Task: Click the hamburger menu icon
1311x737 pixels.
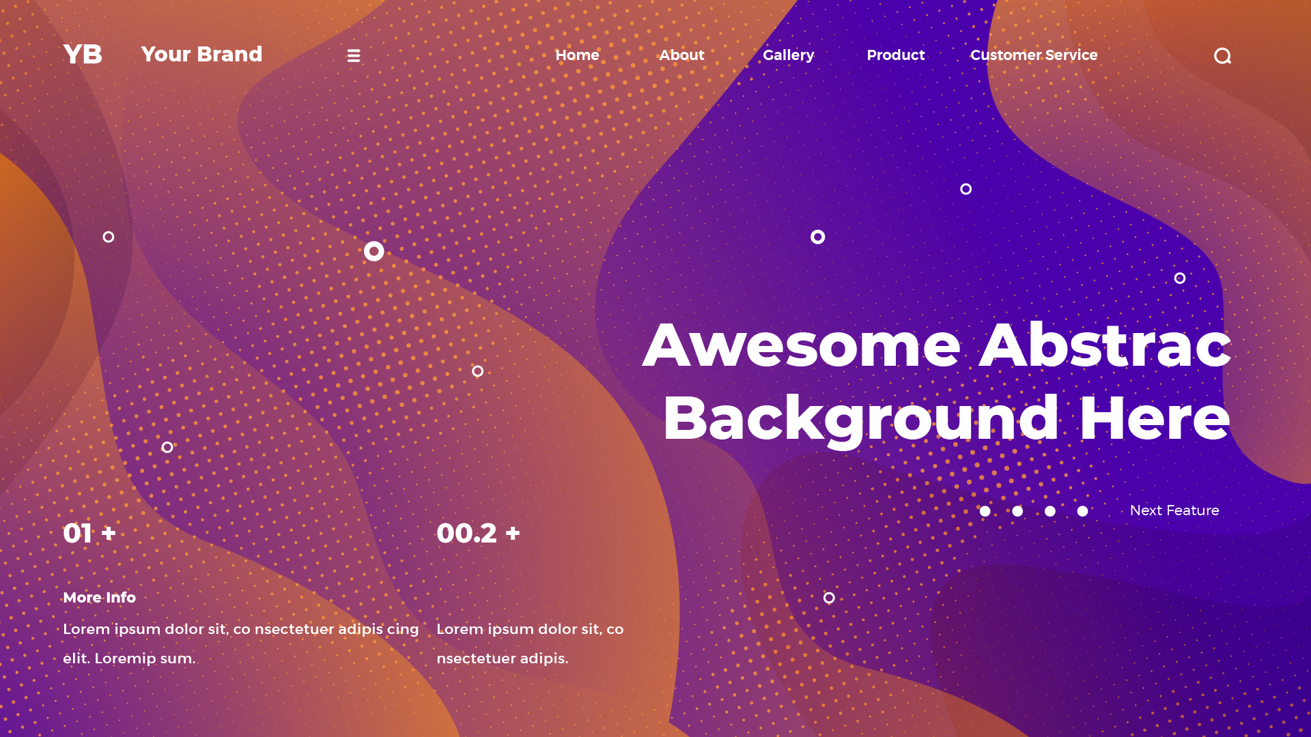Action: tap(354, 56)
